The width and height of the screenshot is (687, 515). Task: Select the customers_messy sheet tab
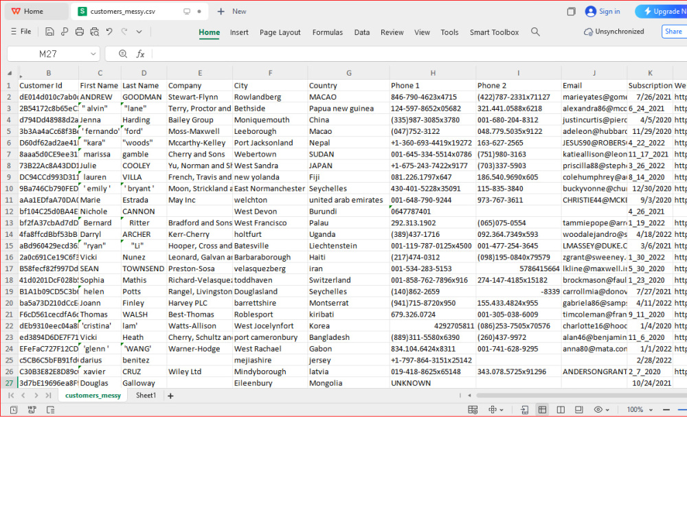pyautogui.click(x=93, y=396)
